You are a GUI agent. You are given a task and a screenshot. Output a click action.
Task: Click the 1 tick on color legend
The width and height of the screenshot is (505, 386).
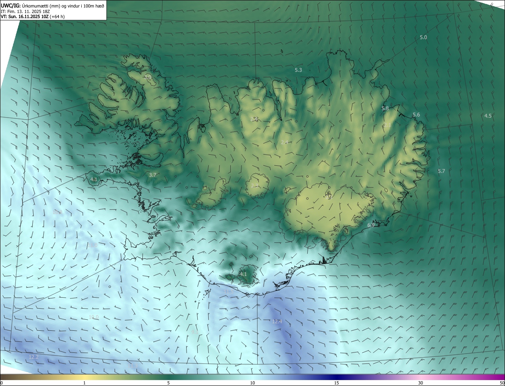pos(84,382)
